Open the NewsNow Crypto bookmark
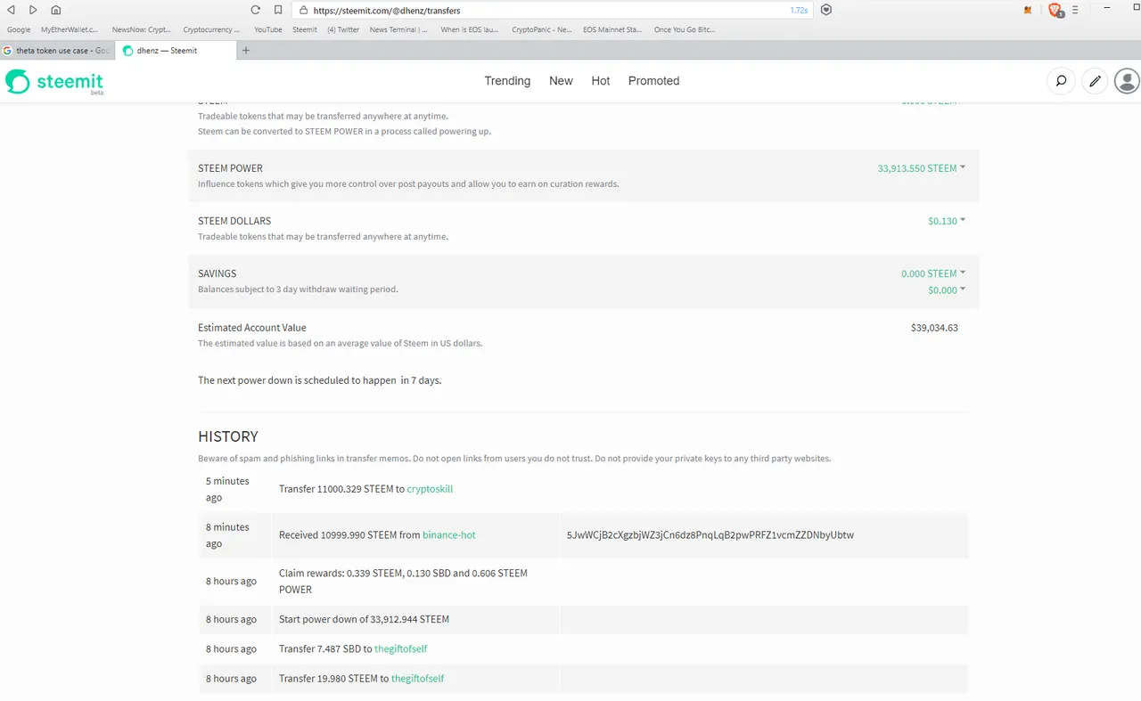1141x701 pixels. 141,29
